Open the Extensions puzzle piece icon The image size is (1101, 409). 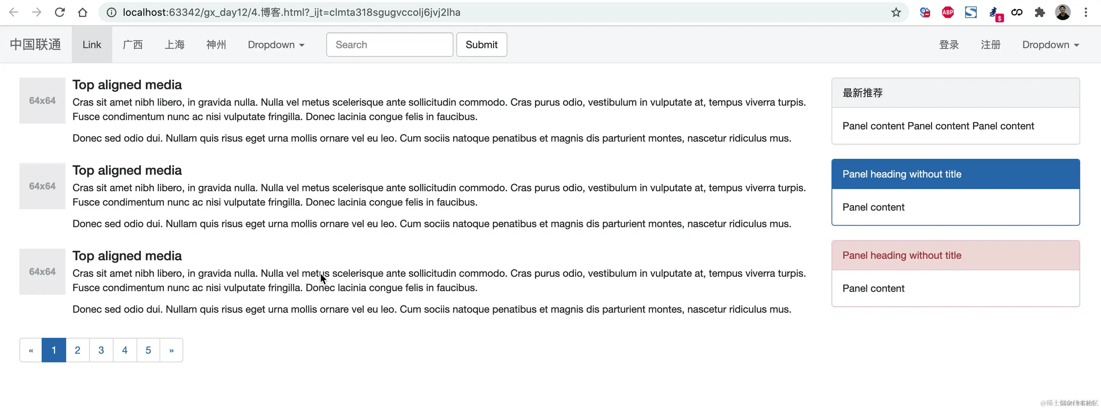pos(1039,12)
